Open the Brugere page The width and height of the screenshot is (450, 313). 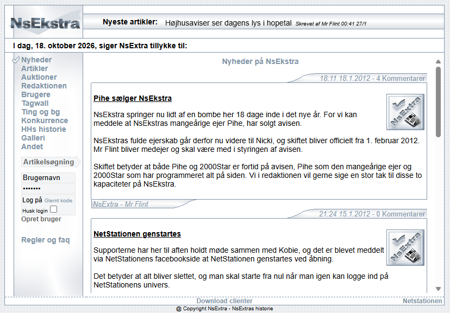click(x=36, y=94)
